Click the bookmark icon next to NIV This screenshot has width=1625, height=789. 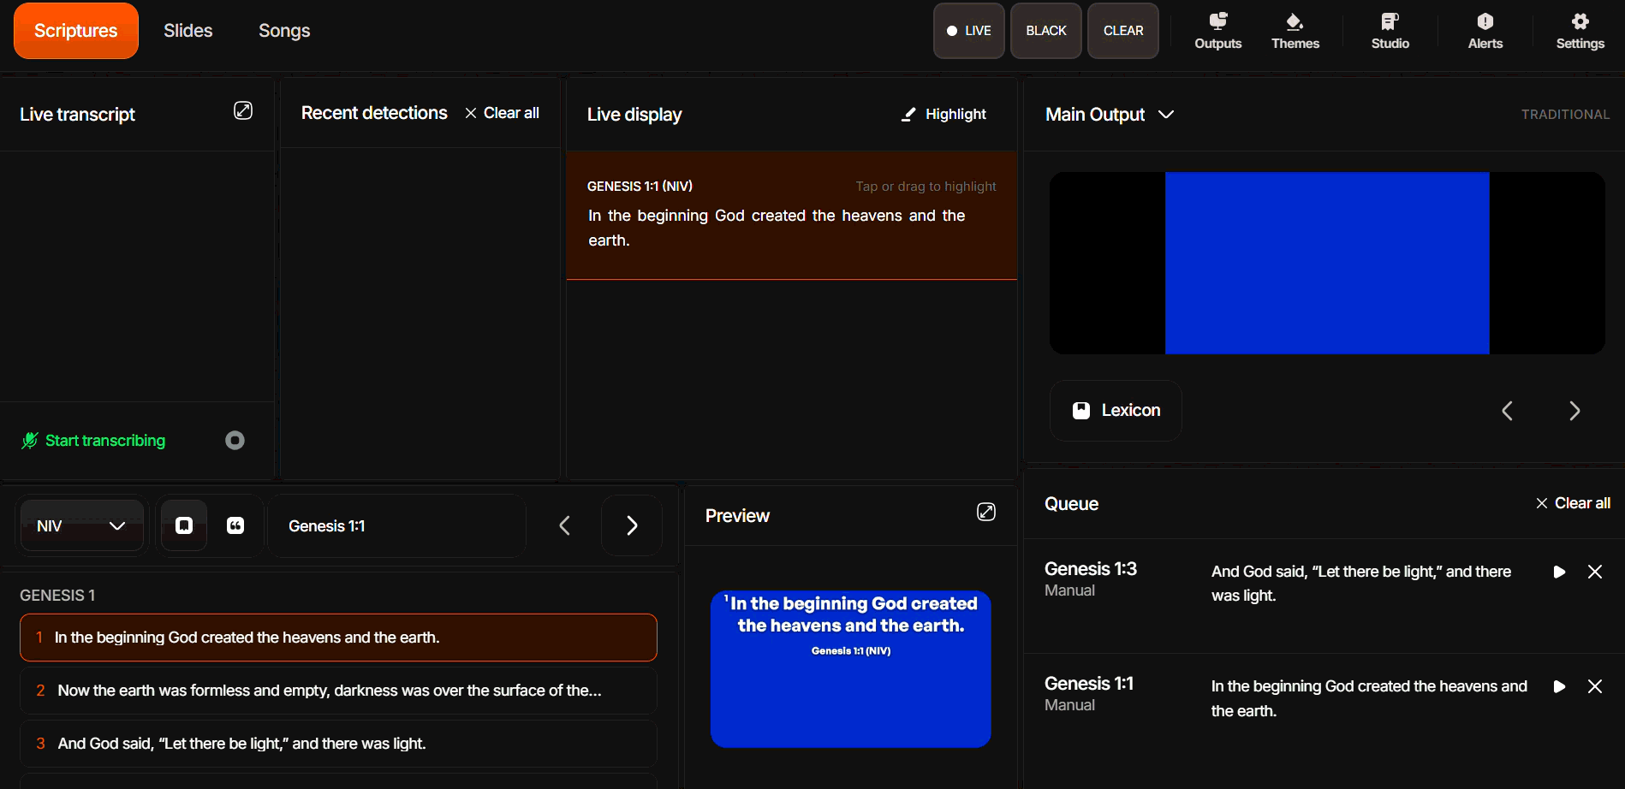(184, 525)
